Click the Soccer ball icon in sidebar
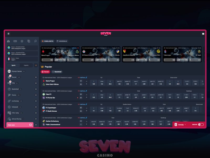 9,77
